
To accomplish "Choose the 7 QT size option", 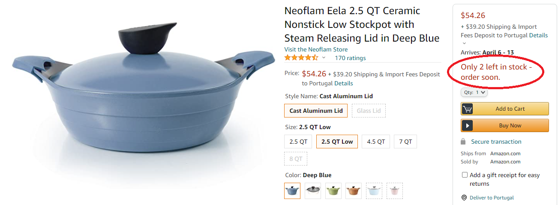I will coord(405,142).
